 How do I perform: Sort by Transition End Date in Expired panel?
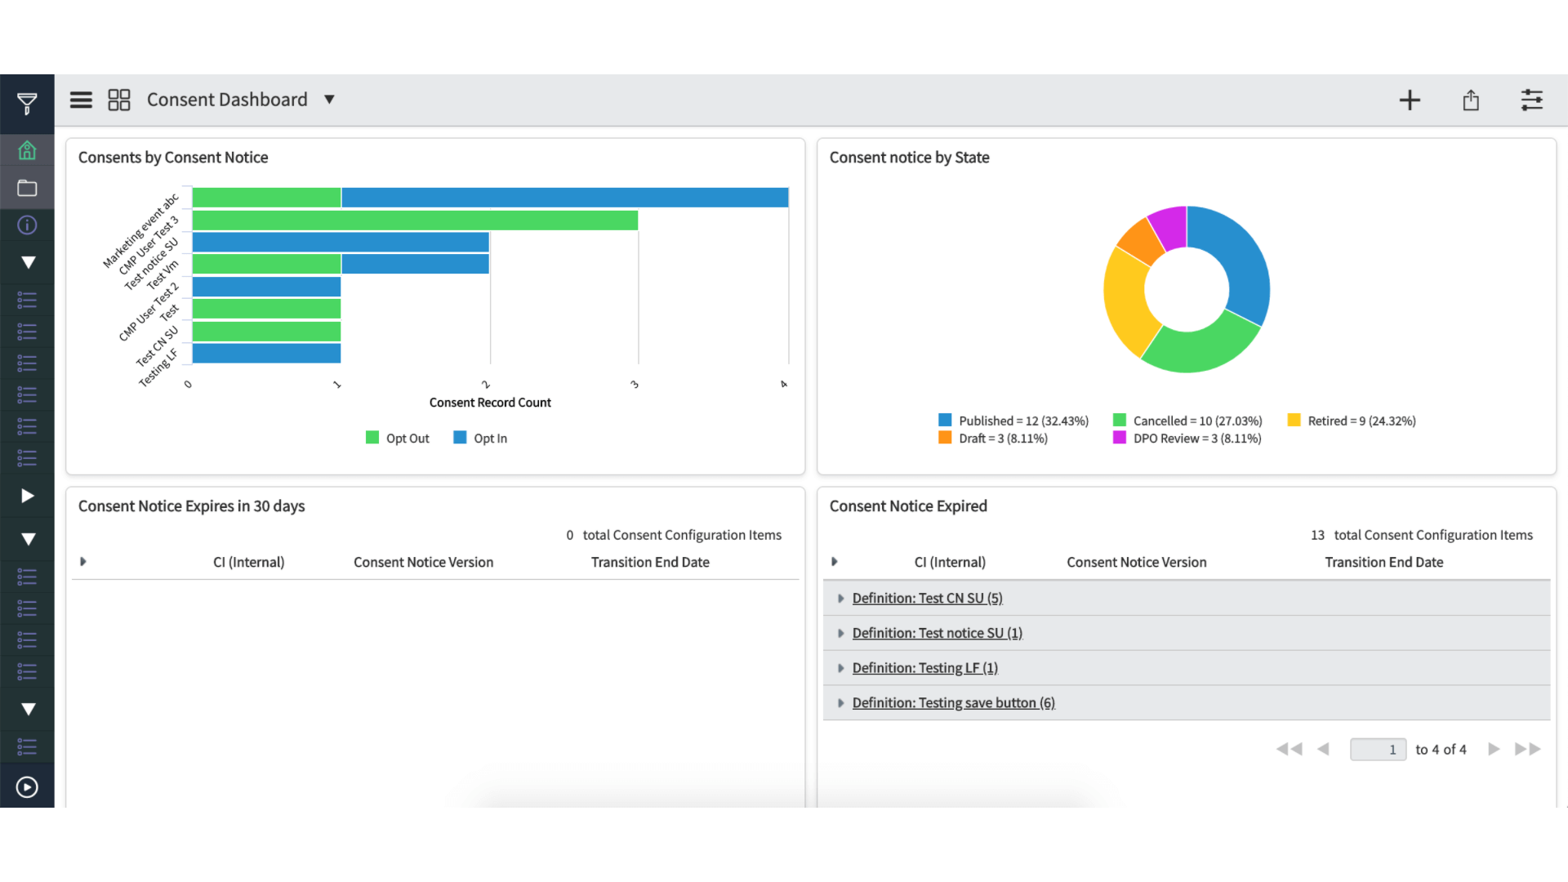[1383, 562]
